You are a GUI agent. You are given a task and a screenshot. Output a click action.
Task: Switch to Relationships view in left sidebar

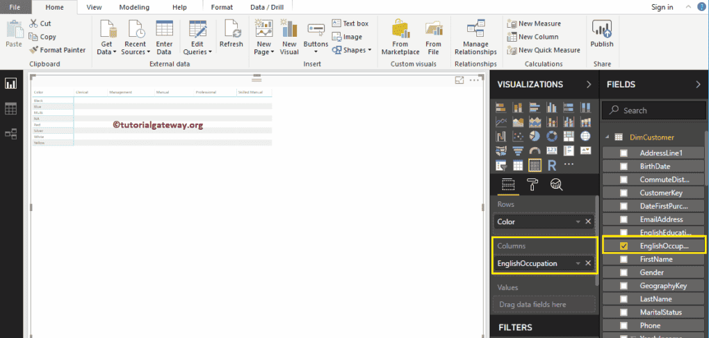click(11, 133)
